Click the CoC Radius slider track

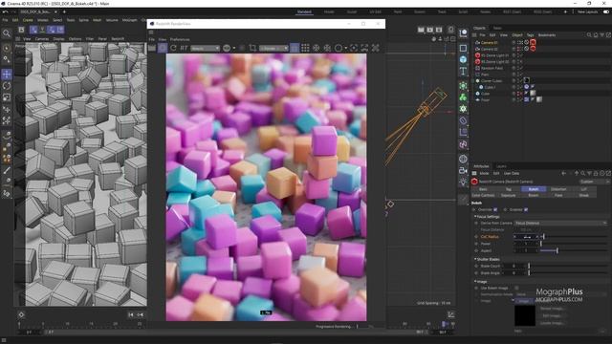574,237
